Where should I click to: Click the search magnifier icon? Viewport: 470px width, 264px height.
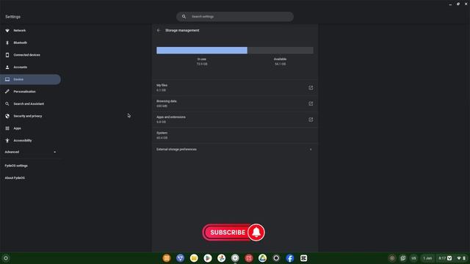point(184,16)
